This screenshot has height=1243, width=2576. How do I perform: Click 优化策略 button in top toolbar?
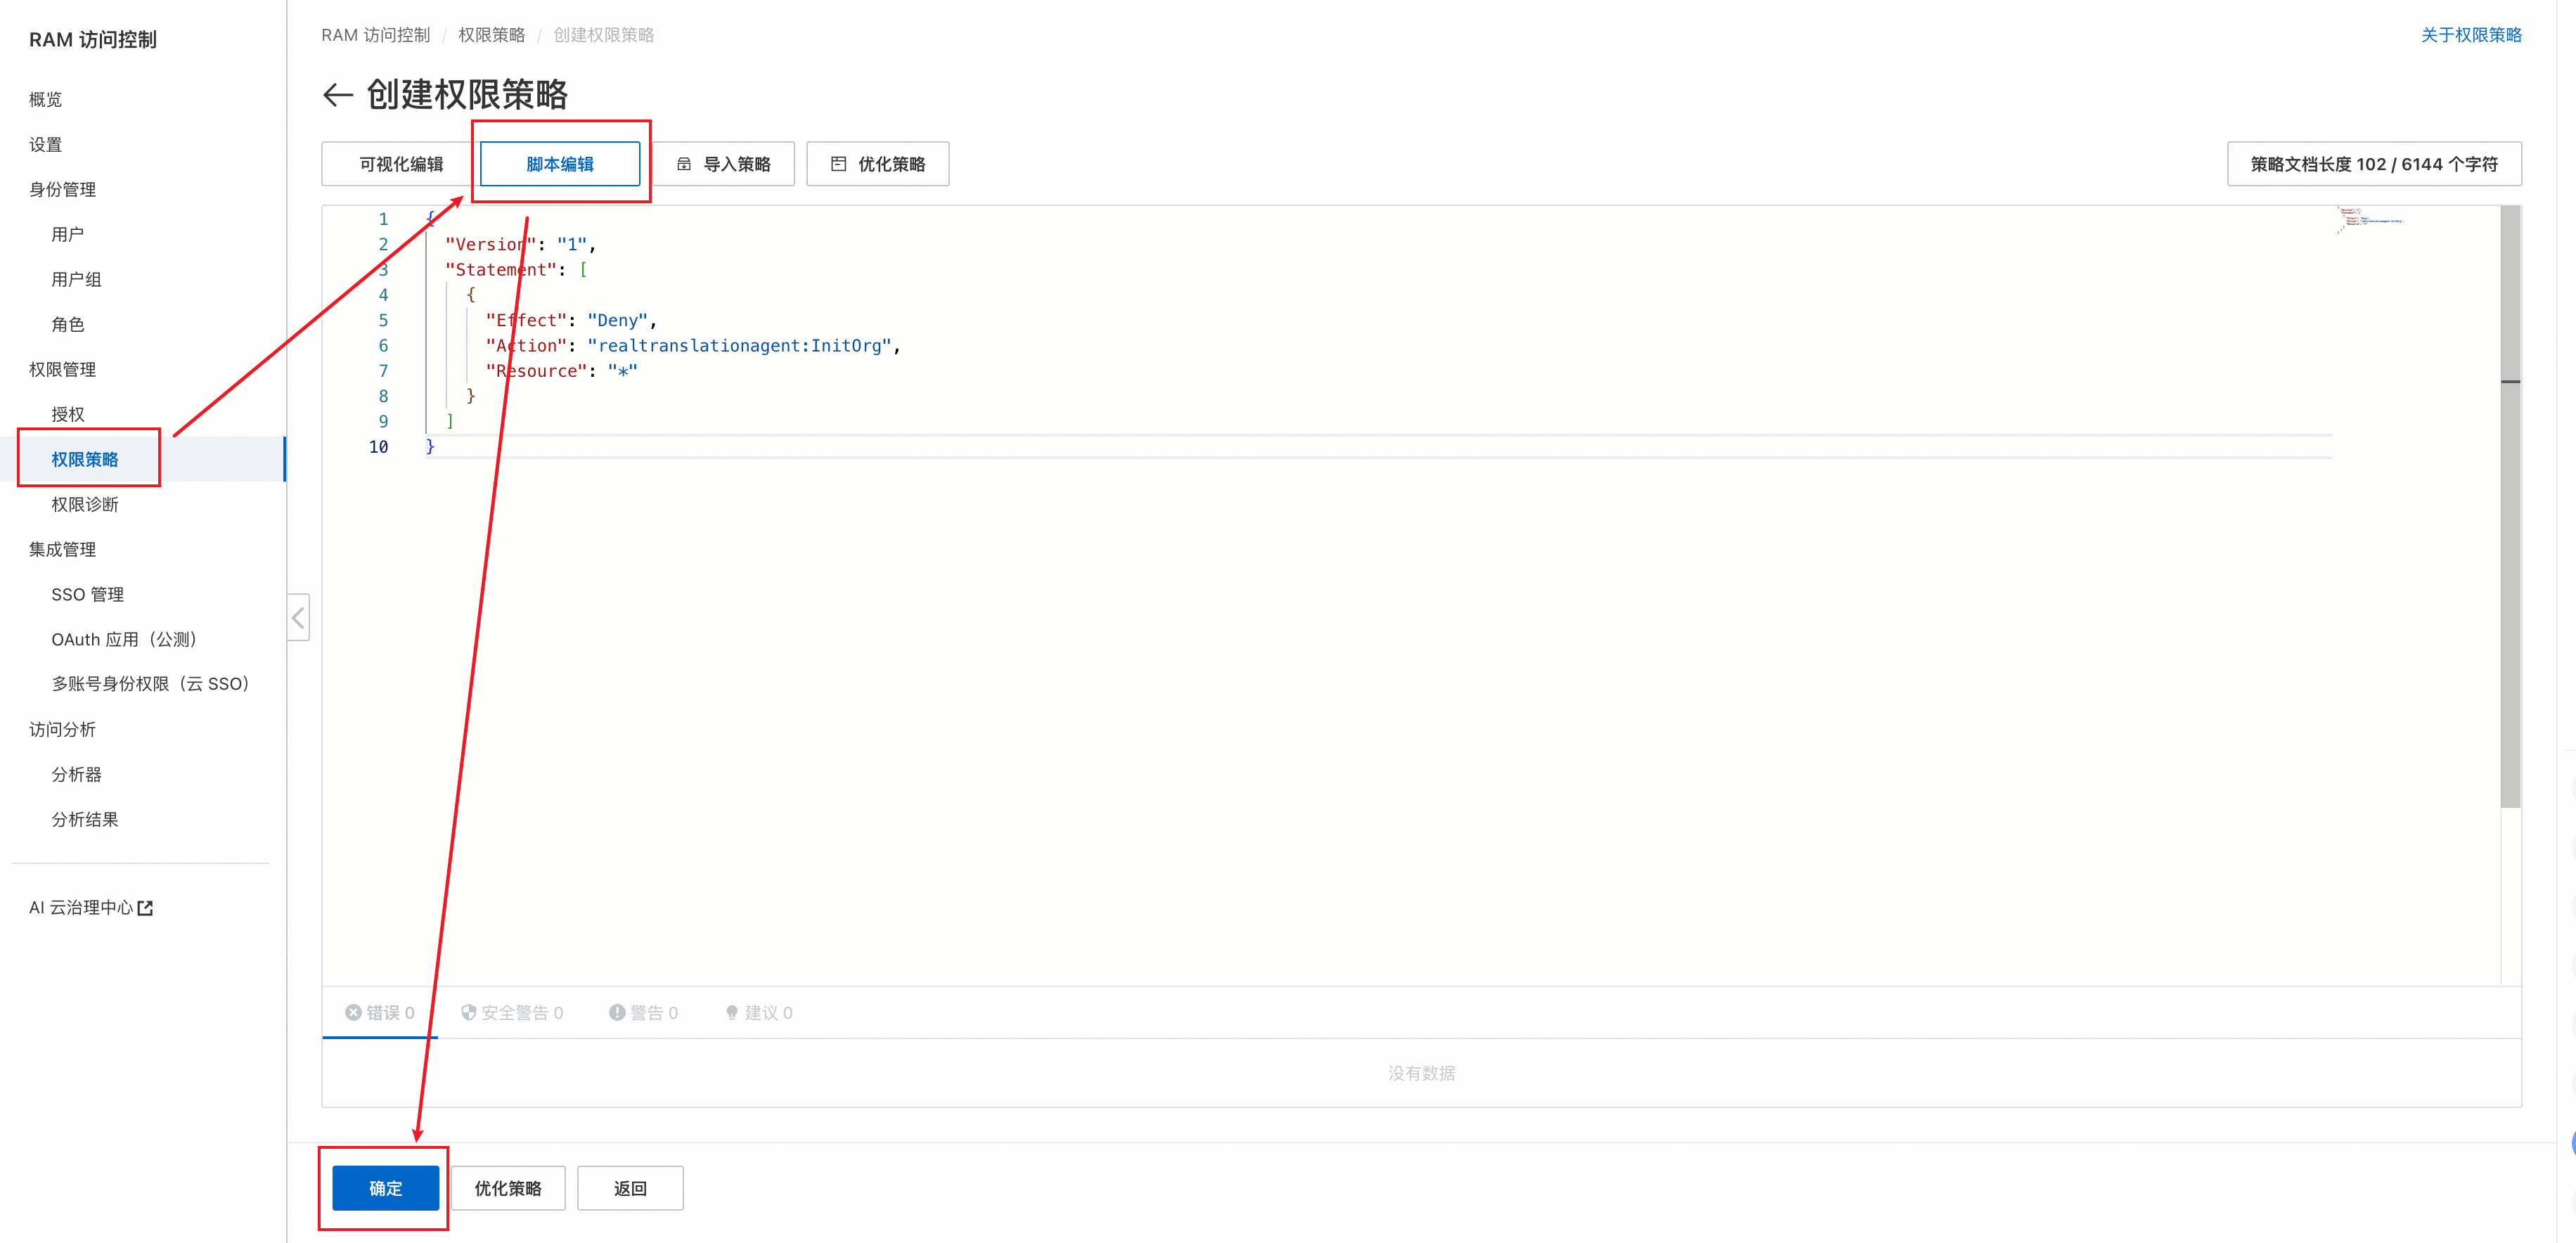tap(878, 164)
